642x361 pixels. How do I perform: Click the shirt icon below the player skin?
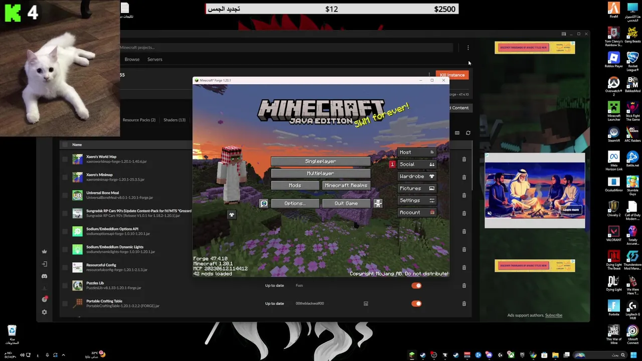231,215
